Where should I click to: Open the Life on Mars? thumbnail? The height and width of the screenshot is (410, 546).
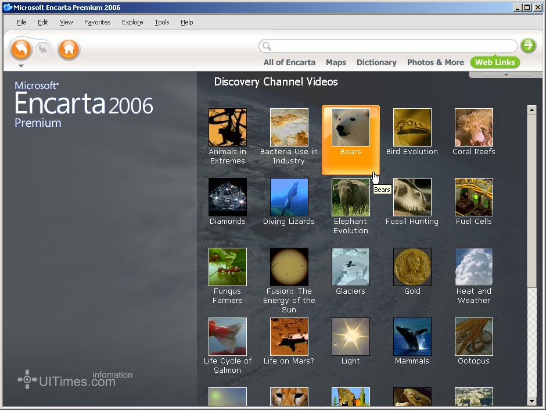pyautogui.click(x=289, y=337)
